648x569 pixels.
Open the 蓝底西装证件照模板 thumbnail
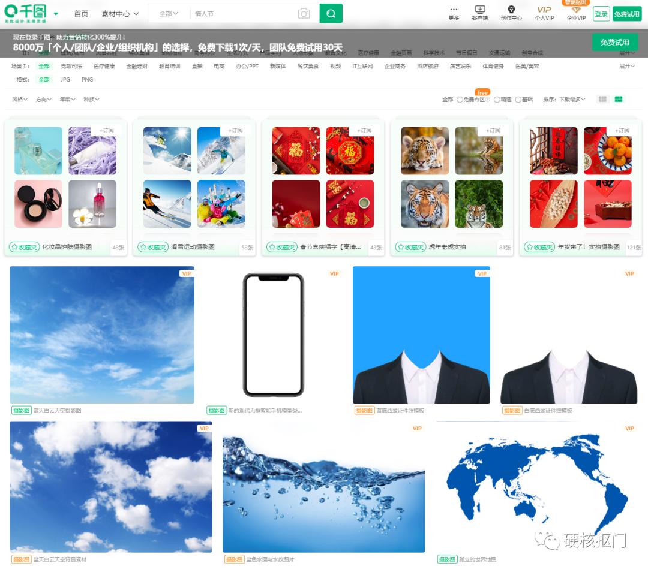[421, 335]
